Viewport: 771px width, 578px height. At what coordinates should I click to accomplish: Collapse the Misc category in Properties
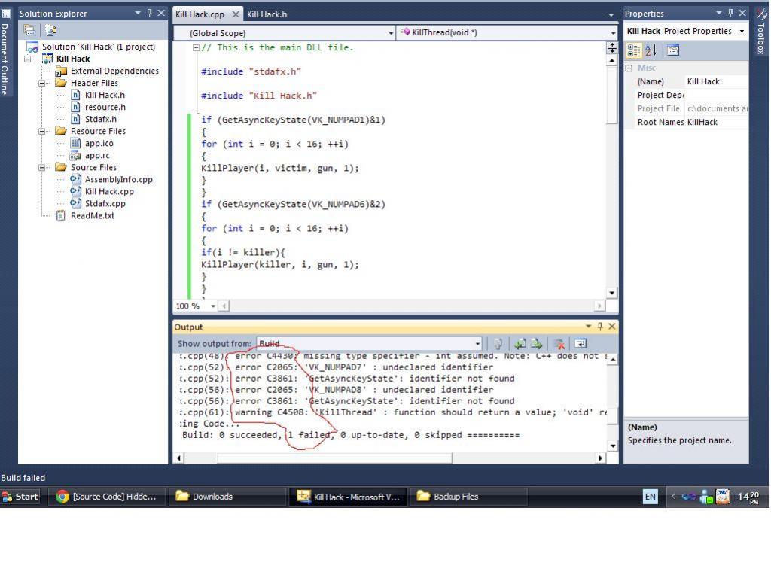(629, 68)
